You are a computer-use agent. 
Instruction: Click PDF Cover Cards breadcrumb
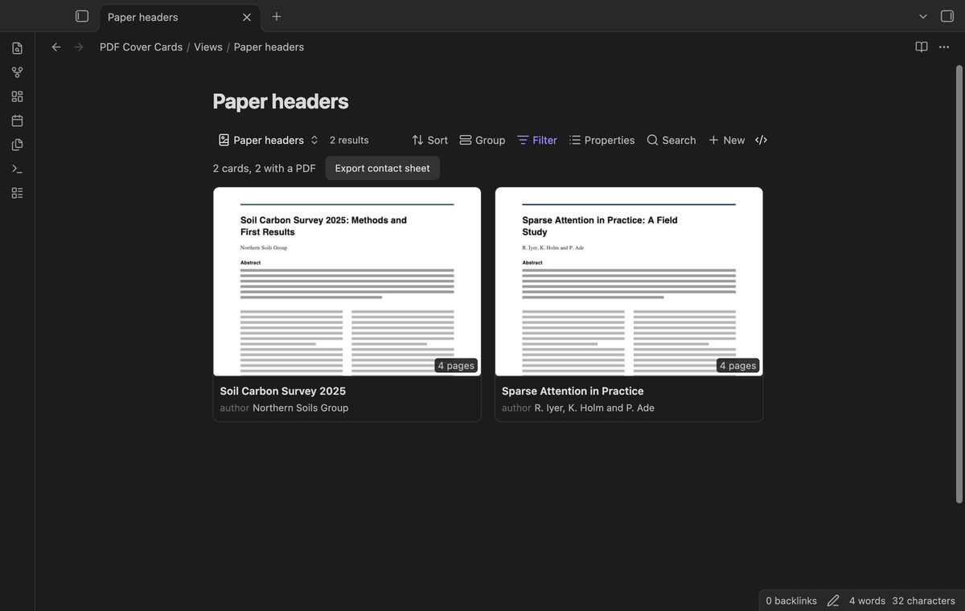(x=142, y=47)
